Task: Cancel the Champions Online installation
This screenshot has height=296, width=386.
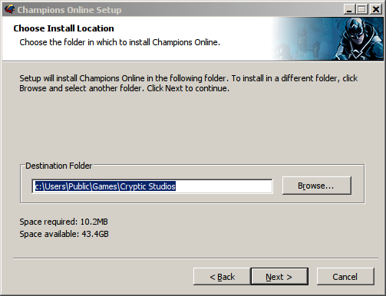Action: point(345,276)
